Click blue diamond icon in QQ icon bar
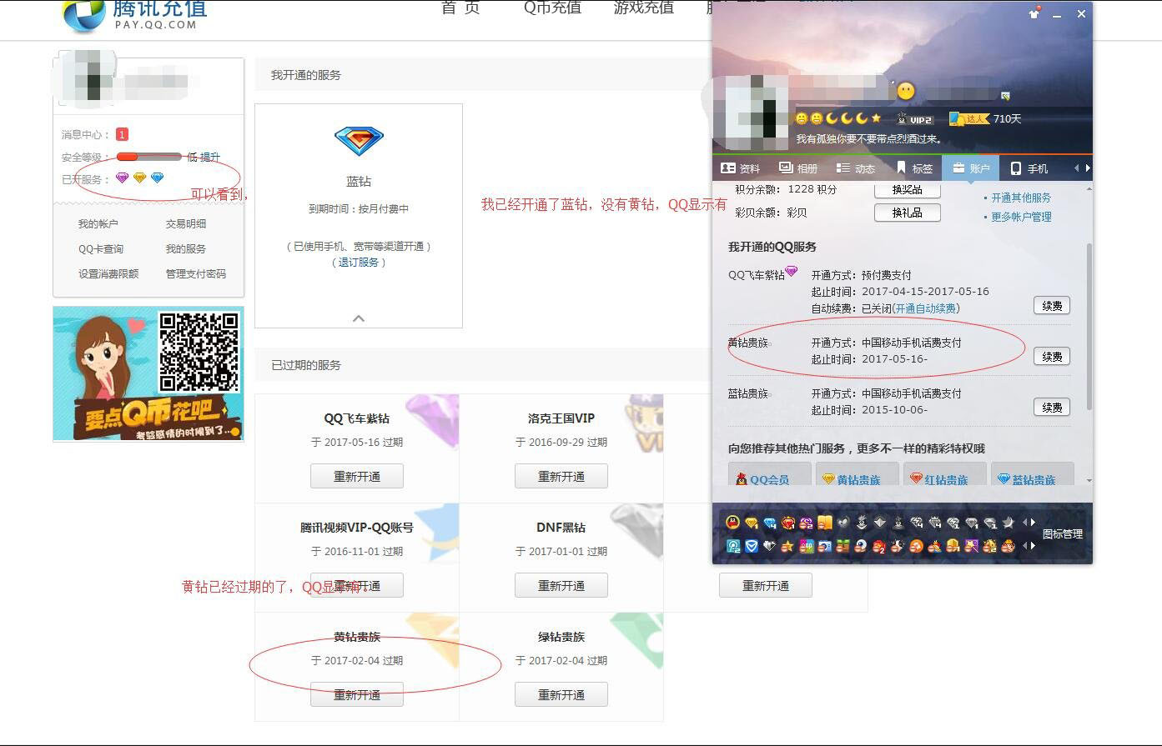The image size is (1162, 746). pyautogui.click(x=769, y=522)
